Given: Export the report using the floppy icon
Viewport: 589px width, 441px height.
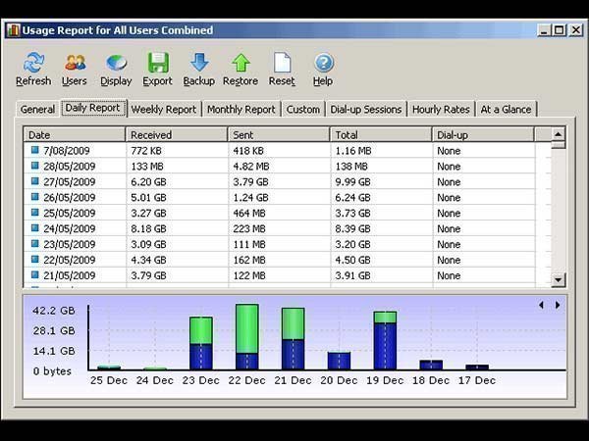Looking at the screenshot, I should [x=157, y=64].
